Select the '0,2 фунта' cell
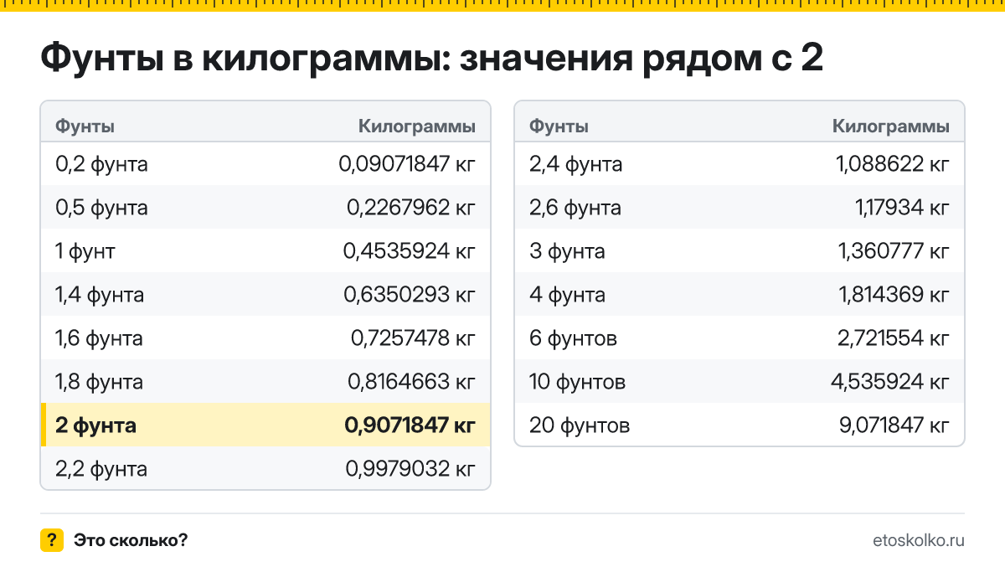1005x567 pixels. [x=101, y=164]
